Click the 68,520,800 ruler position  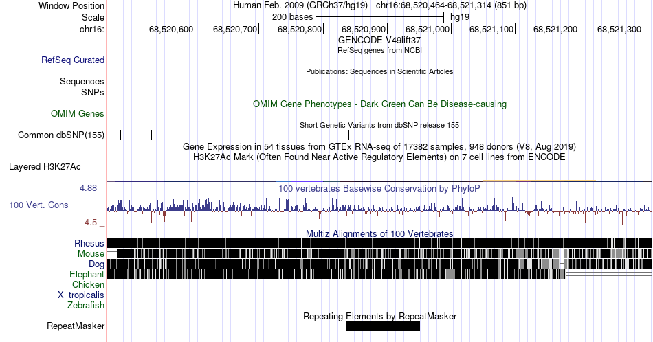coord(300,29)
